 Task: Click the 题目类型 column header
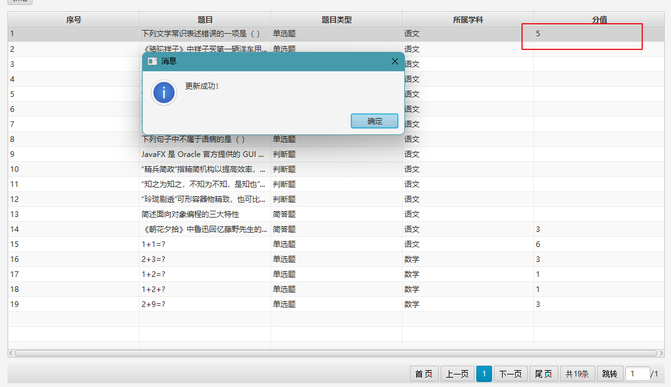(336, 19)
